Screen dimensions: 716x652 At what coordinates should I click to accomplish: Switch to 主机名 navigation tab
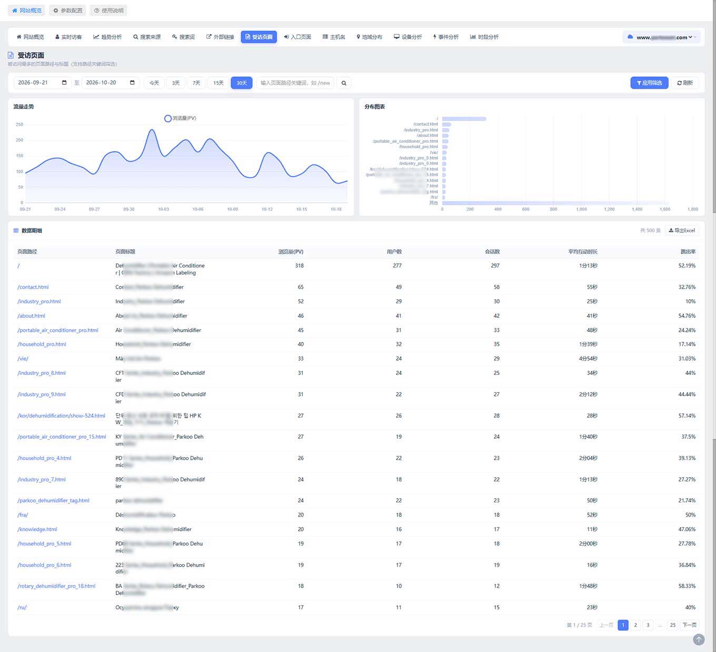334,37
